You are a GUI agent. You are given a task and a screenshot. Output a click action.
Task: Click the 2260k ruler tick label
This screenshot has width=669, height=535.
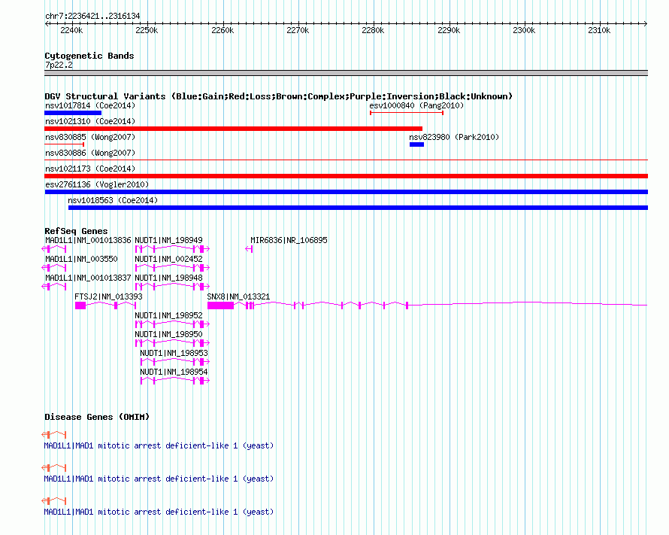coord(222,30)
